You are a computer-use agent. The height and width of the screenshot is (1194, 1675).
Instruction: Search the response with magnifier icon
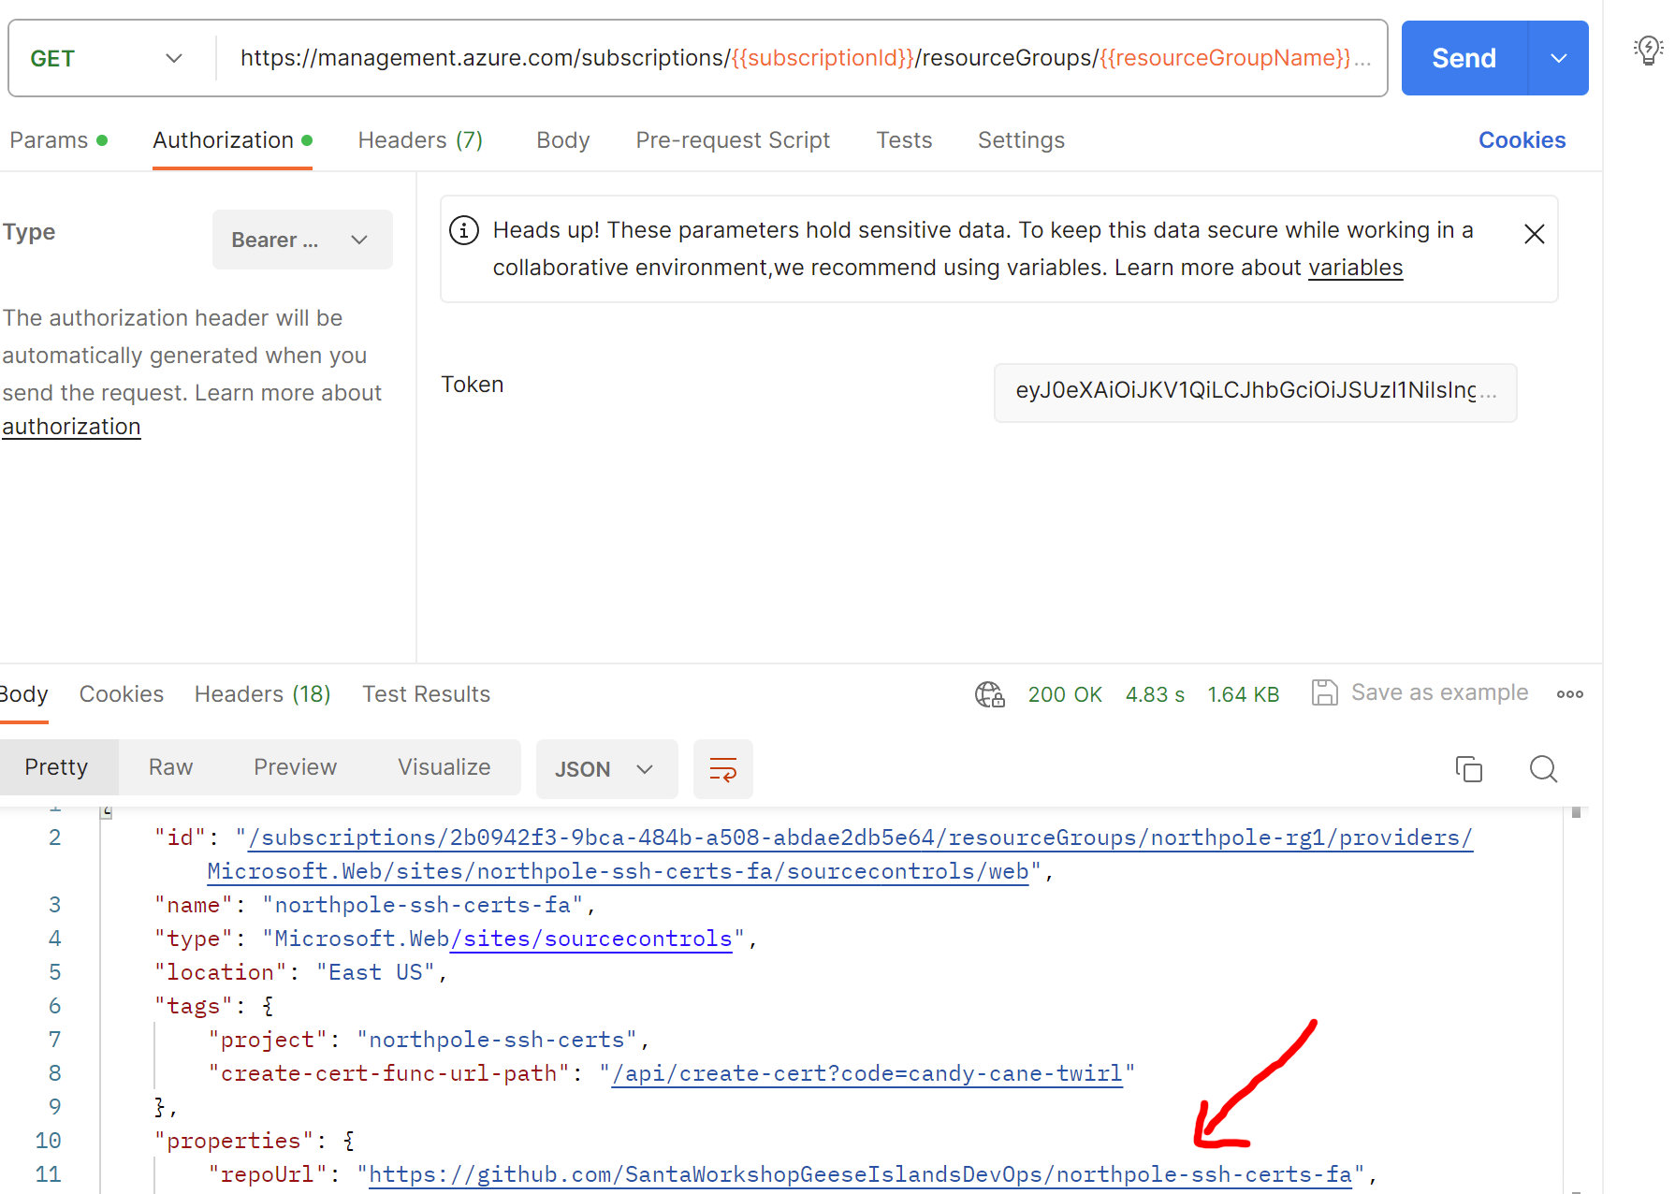point(1543,769)
